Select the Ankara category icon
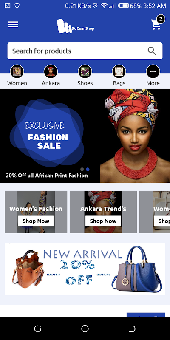This screenshot has width=170, height=340. coord(51,71)
